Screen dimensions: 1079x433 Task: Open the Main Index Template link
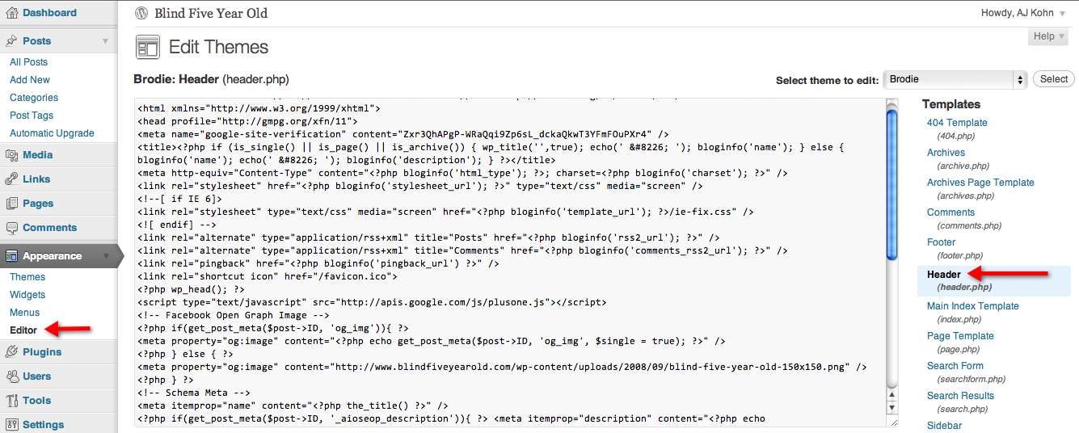(x=972, y=306)
